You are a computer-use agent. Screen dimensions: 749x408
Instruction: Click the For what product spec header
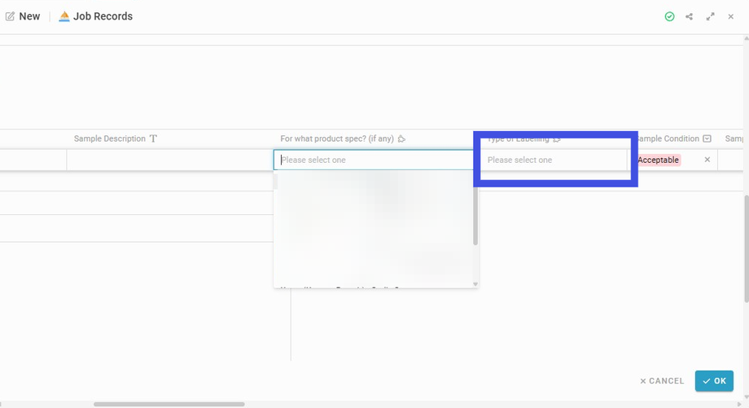click(x=337, y=138)
